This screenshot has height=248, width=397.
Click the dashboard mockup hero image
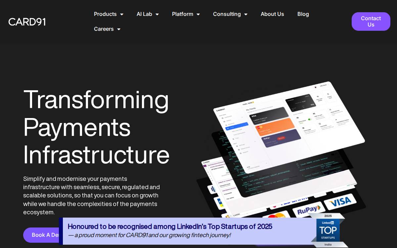pyautogui.click(x=281, y=149)
